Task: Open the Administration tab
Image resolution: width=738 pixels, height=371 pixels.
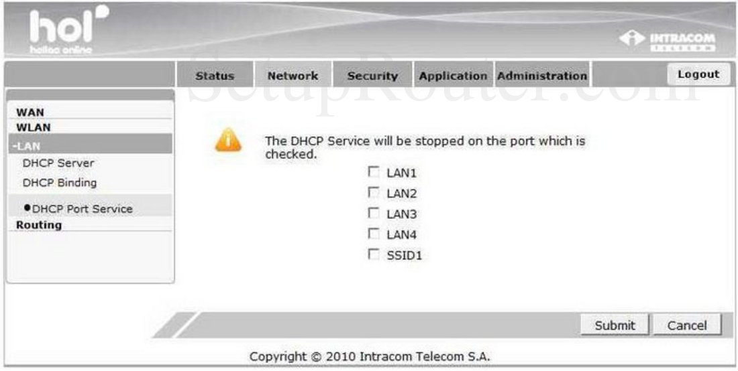Action: (x=542, y=75)
